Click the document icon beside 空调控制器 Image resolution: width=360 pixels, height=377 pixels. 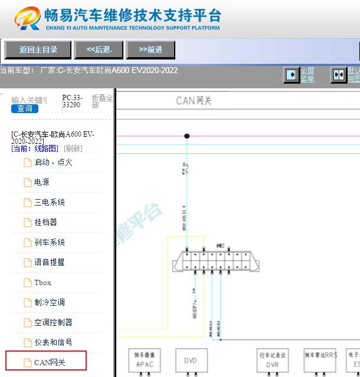pos(28,323)
